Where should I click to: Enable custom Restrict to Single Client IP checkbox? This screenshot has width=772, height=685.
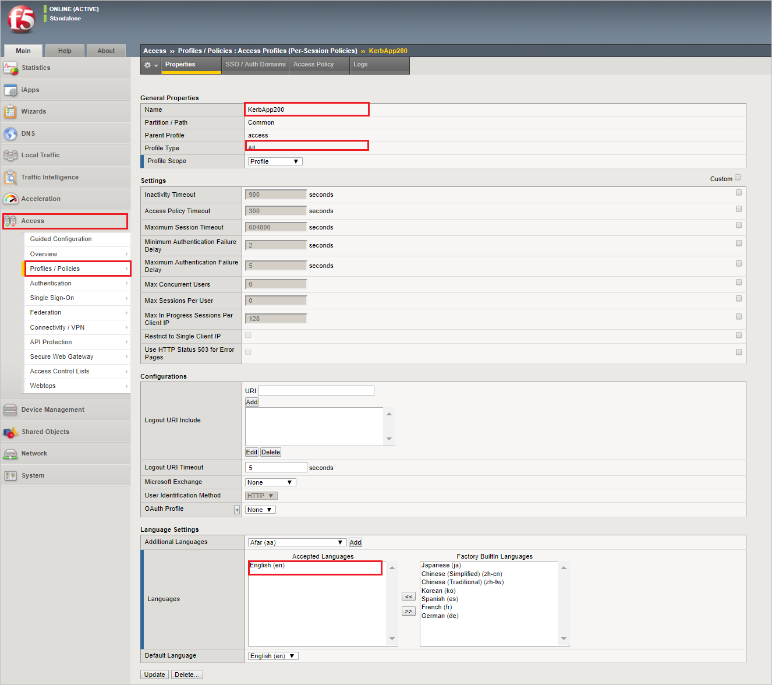point(739,335)
